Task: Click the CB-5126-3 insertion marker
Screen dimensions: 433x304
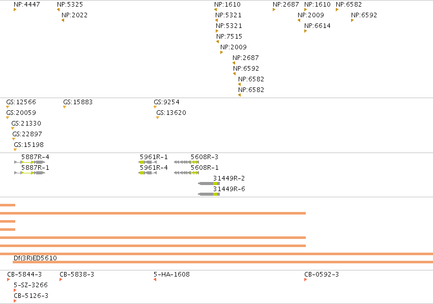Action: pyautogui.click(x=15, y=301)
